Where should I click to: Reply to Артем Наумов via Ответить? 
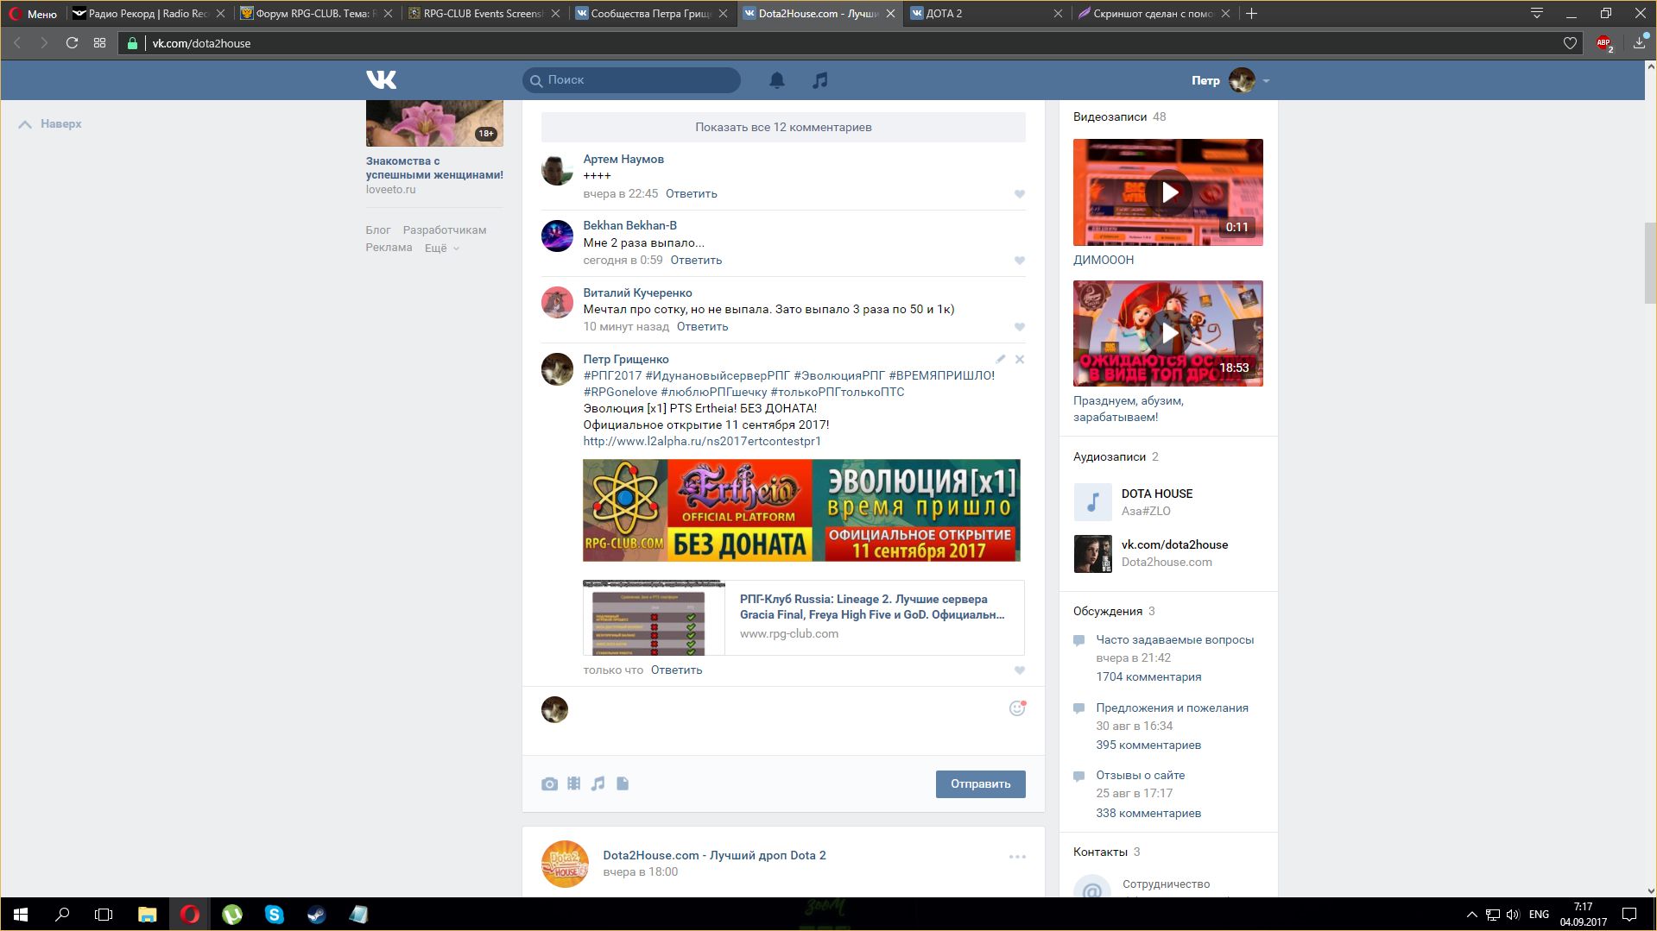tap(691, 194)
